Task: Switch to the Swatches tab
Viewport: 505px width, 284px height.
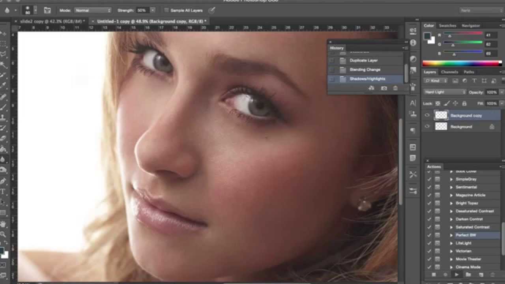Action: (447, 26)
